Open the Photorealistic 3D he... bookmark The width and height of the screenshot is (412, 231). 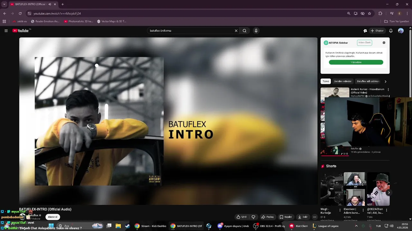[79, 21]
